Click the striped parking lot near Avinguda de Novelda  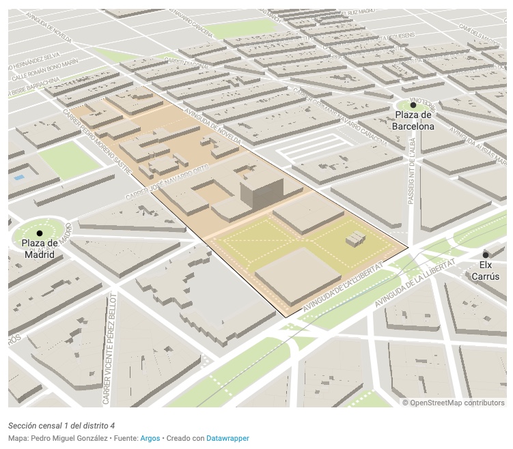coord(311,150)
